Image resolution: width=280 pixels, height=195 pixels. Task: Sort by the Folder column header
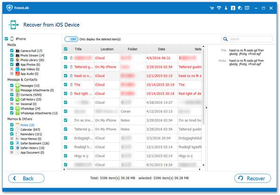pyautogui.click(x=133, y=49)
